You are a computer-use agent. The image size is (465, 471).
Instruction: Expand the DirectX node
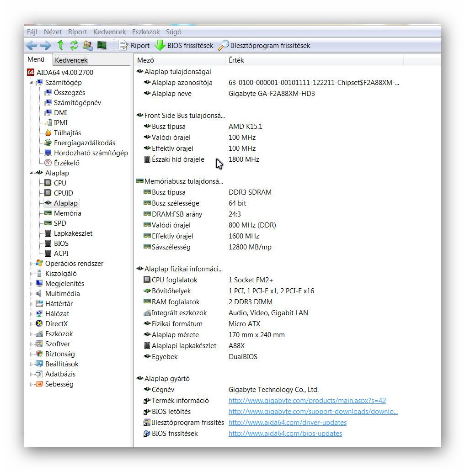point(31,324)
